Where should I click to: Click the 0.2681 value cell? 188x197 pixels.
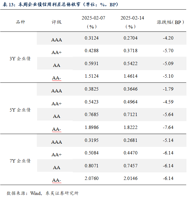pyautogui.click(x=131, y=140)
